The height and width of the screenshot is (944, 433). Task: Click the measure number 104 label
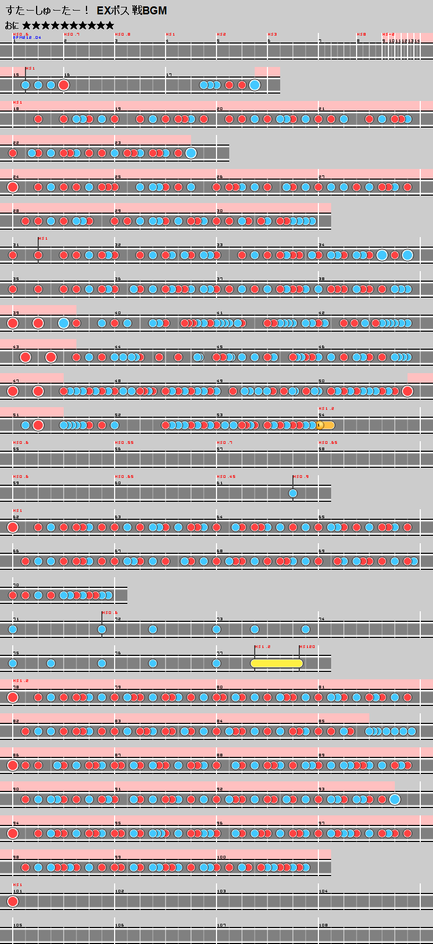pos(323,891)
